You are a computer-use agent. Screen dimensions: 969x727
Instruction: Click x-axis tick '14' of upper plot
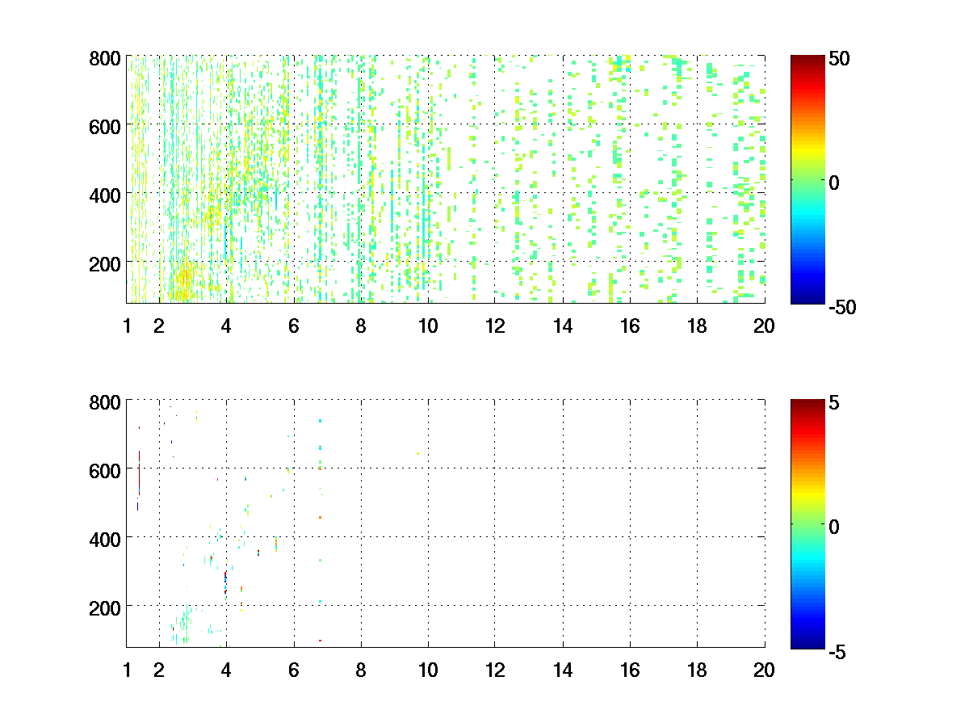coord(563,326)
